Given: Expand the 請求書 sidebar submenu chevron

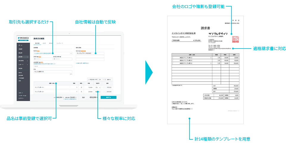Looking at the screenshot, I should [x=27, y=57].
